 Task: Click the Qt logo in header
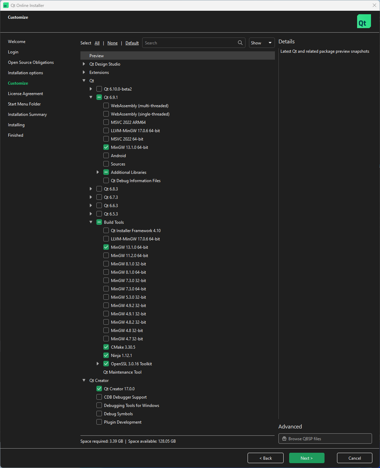click(x=364, y=22)
